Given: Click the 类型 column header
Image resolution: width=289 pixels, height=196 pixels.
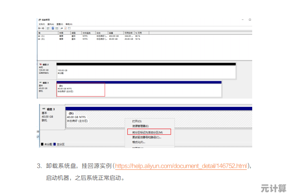Looking at the screenshot, I should click(76, 33).
